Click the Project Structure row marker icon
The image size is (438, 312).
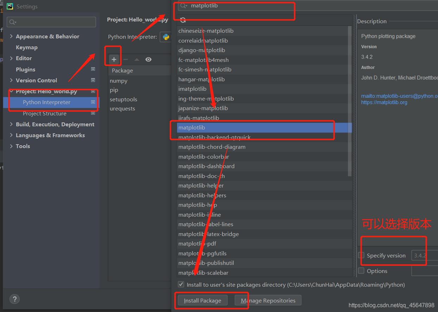93,113
